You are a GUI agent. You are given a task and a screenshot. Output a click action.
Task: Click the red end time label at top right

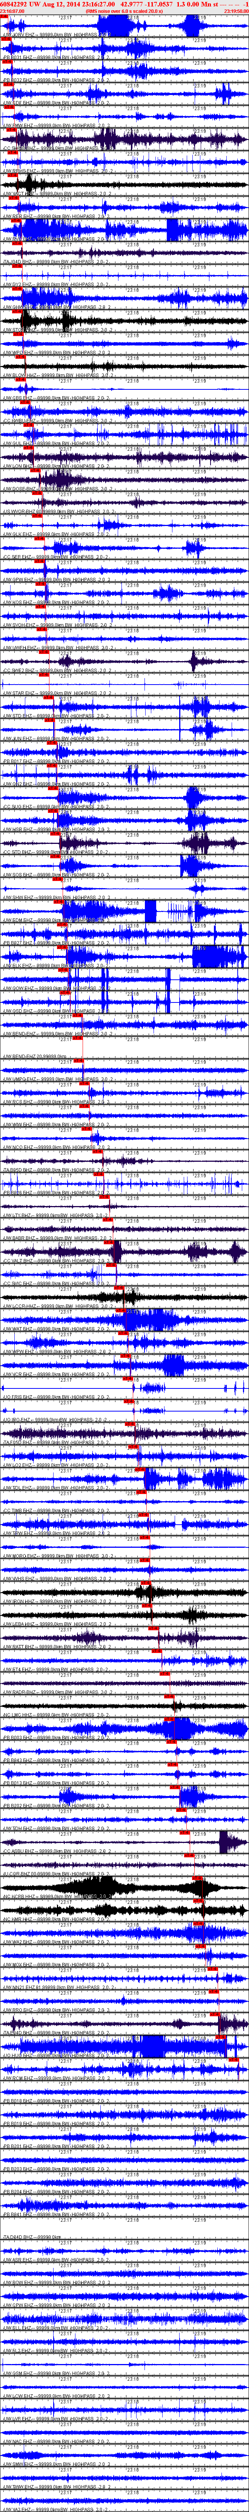pyautogui.click(x=236, y=12)
